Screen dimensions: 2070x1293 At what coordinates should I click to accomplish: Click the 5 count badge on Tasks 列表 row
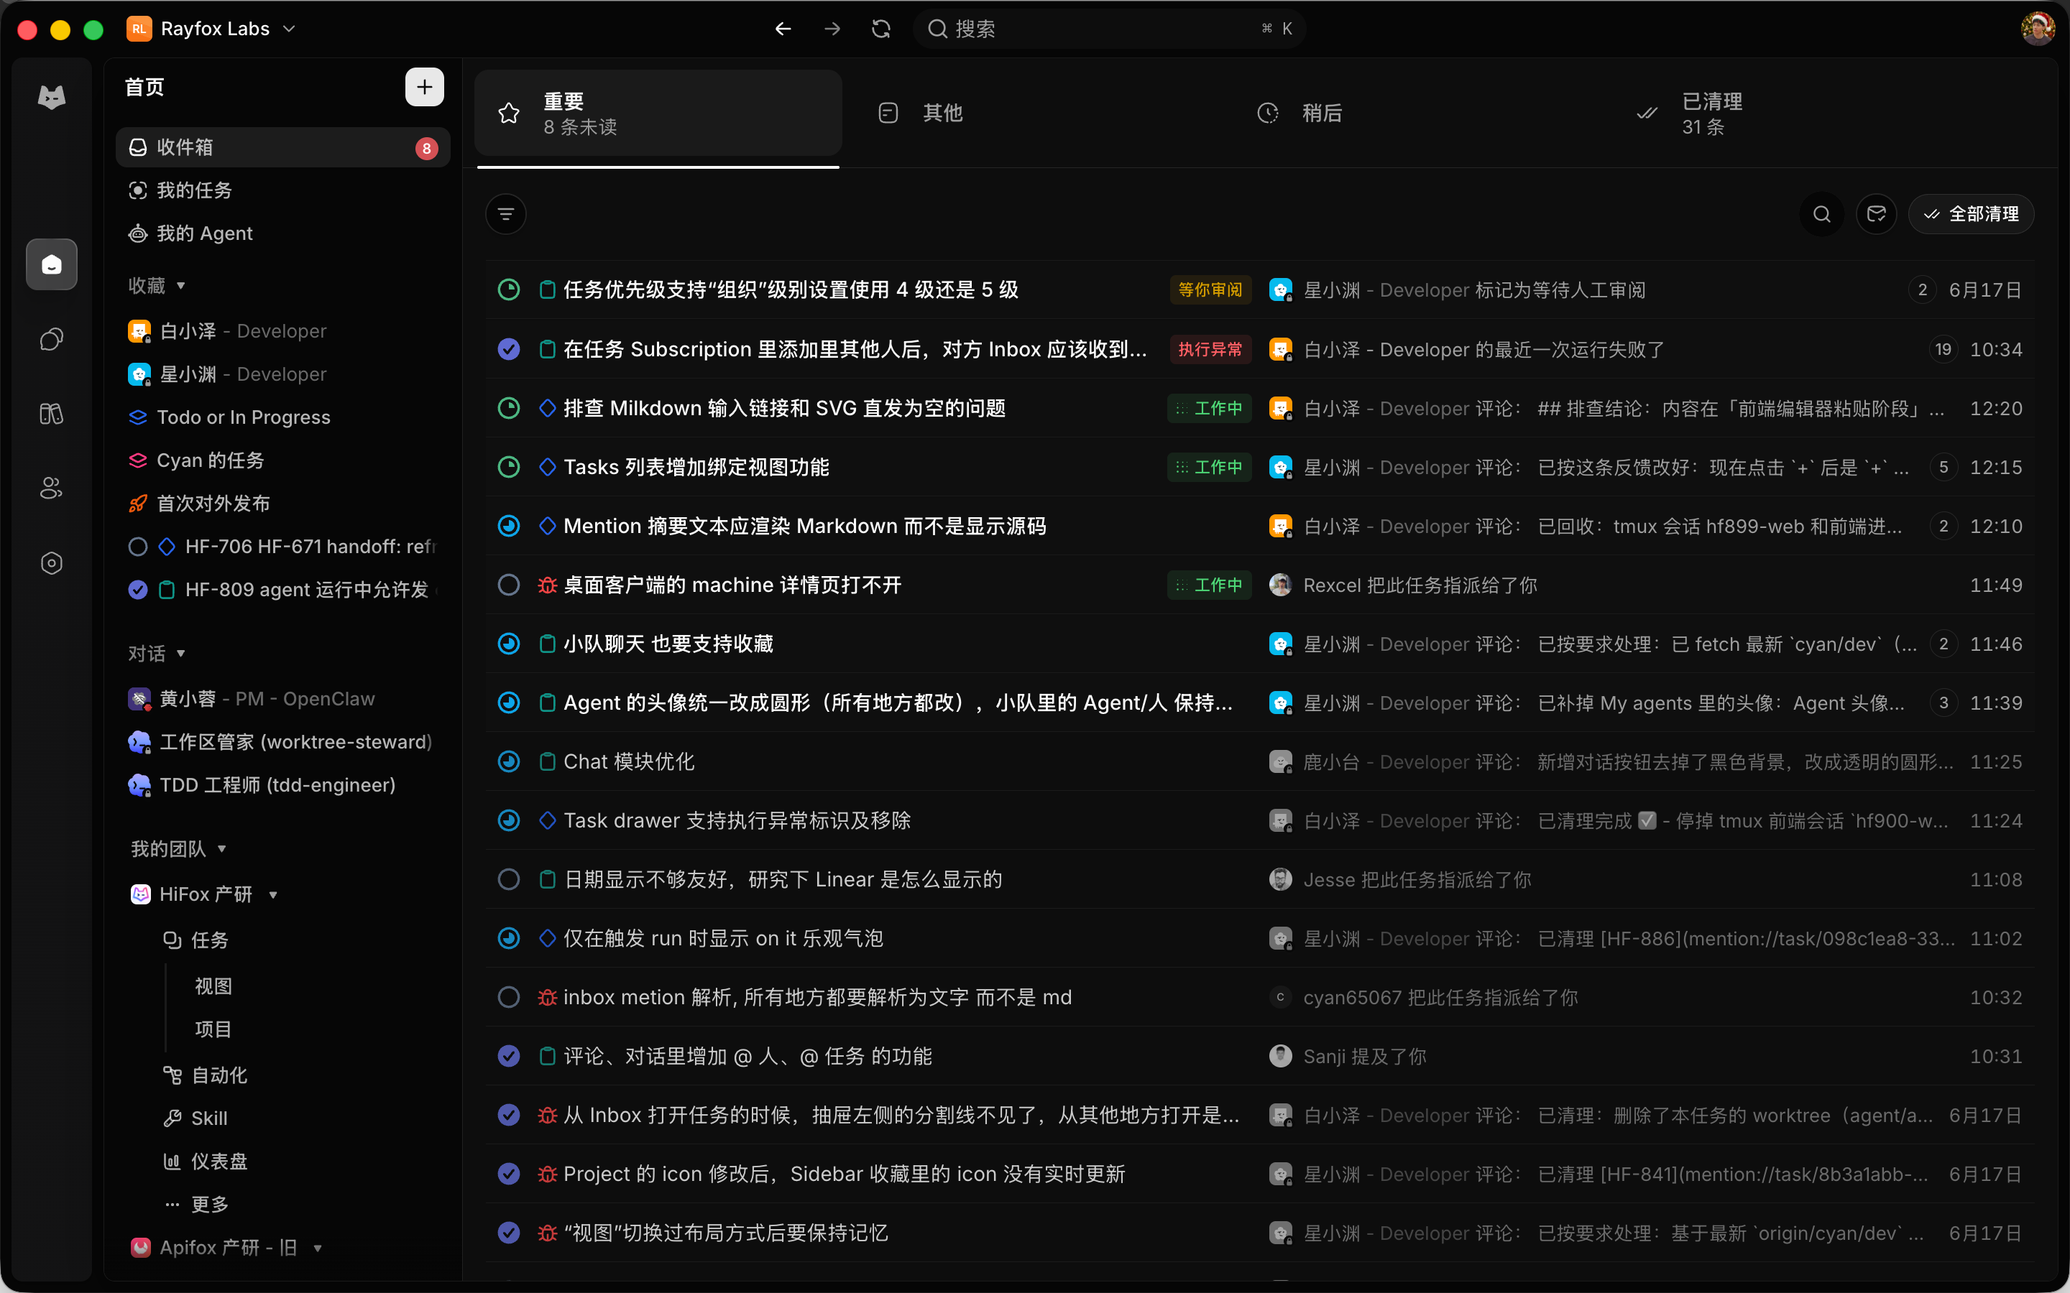(x=1943, y=467)
